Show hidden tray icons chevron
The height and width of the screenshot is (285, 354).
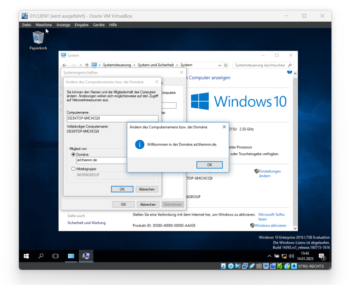(x=269, y=256)
